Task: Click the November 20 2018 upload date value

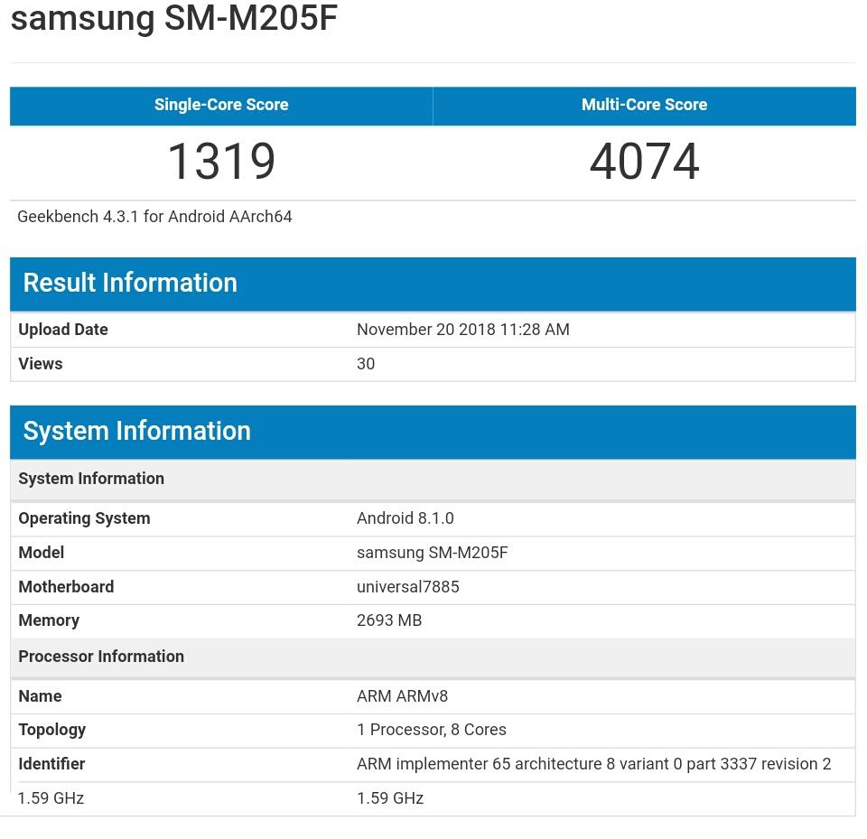Action: [462, 329]
